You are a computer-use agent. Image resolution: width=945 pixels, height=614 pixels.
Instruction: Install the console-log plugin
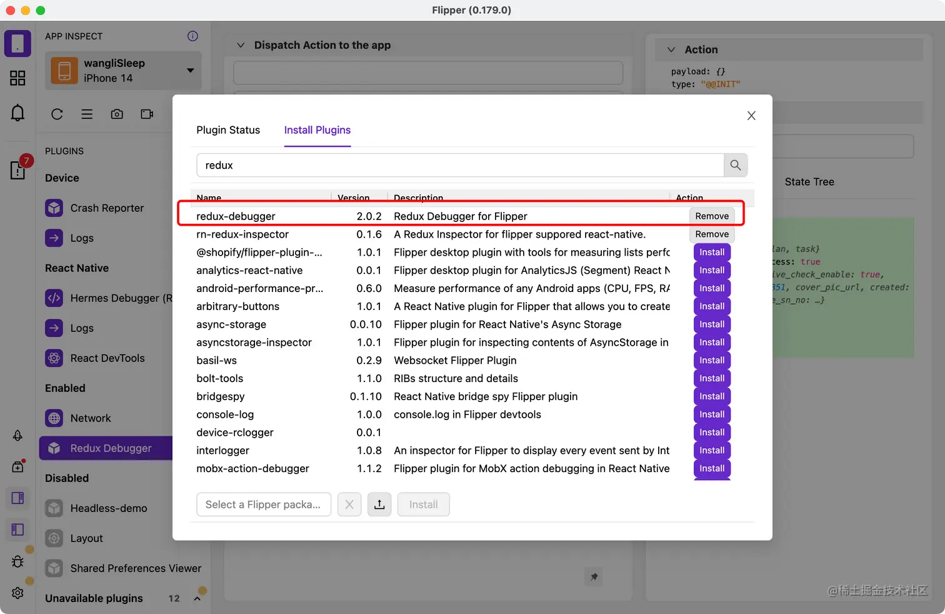(x=712, y=414)
